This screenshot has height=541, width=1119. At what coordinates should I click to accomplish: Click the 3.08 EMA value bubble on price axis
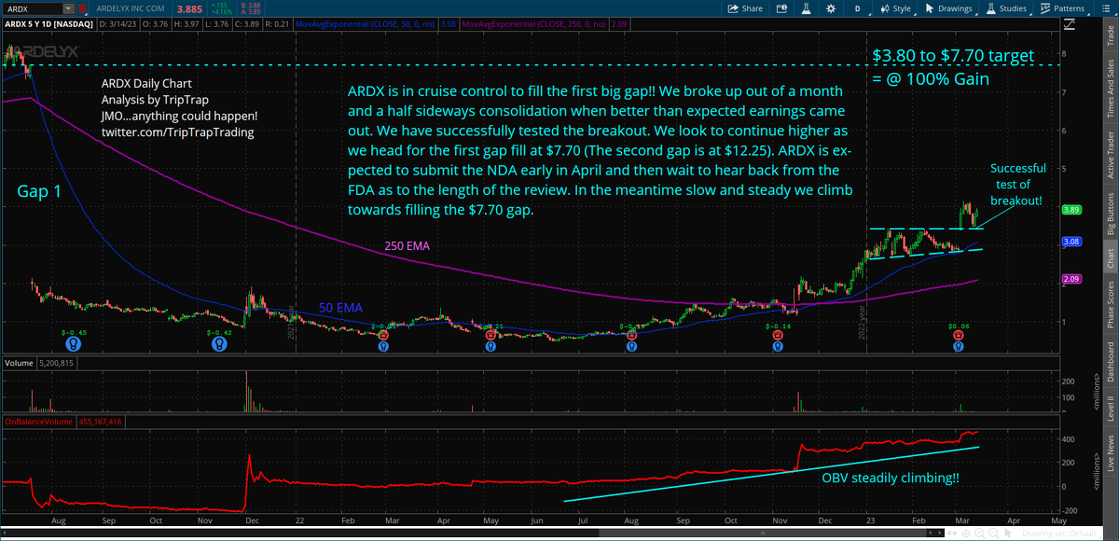(x=1071, y=242)
